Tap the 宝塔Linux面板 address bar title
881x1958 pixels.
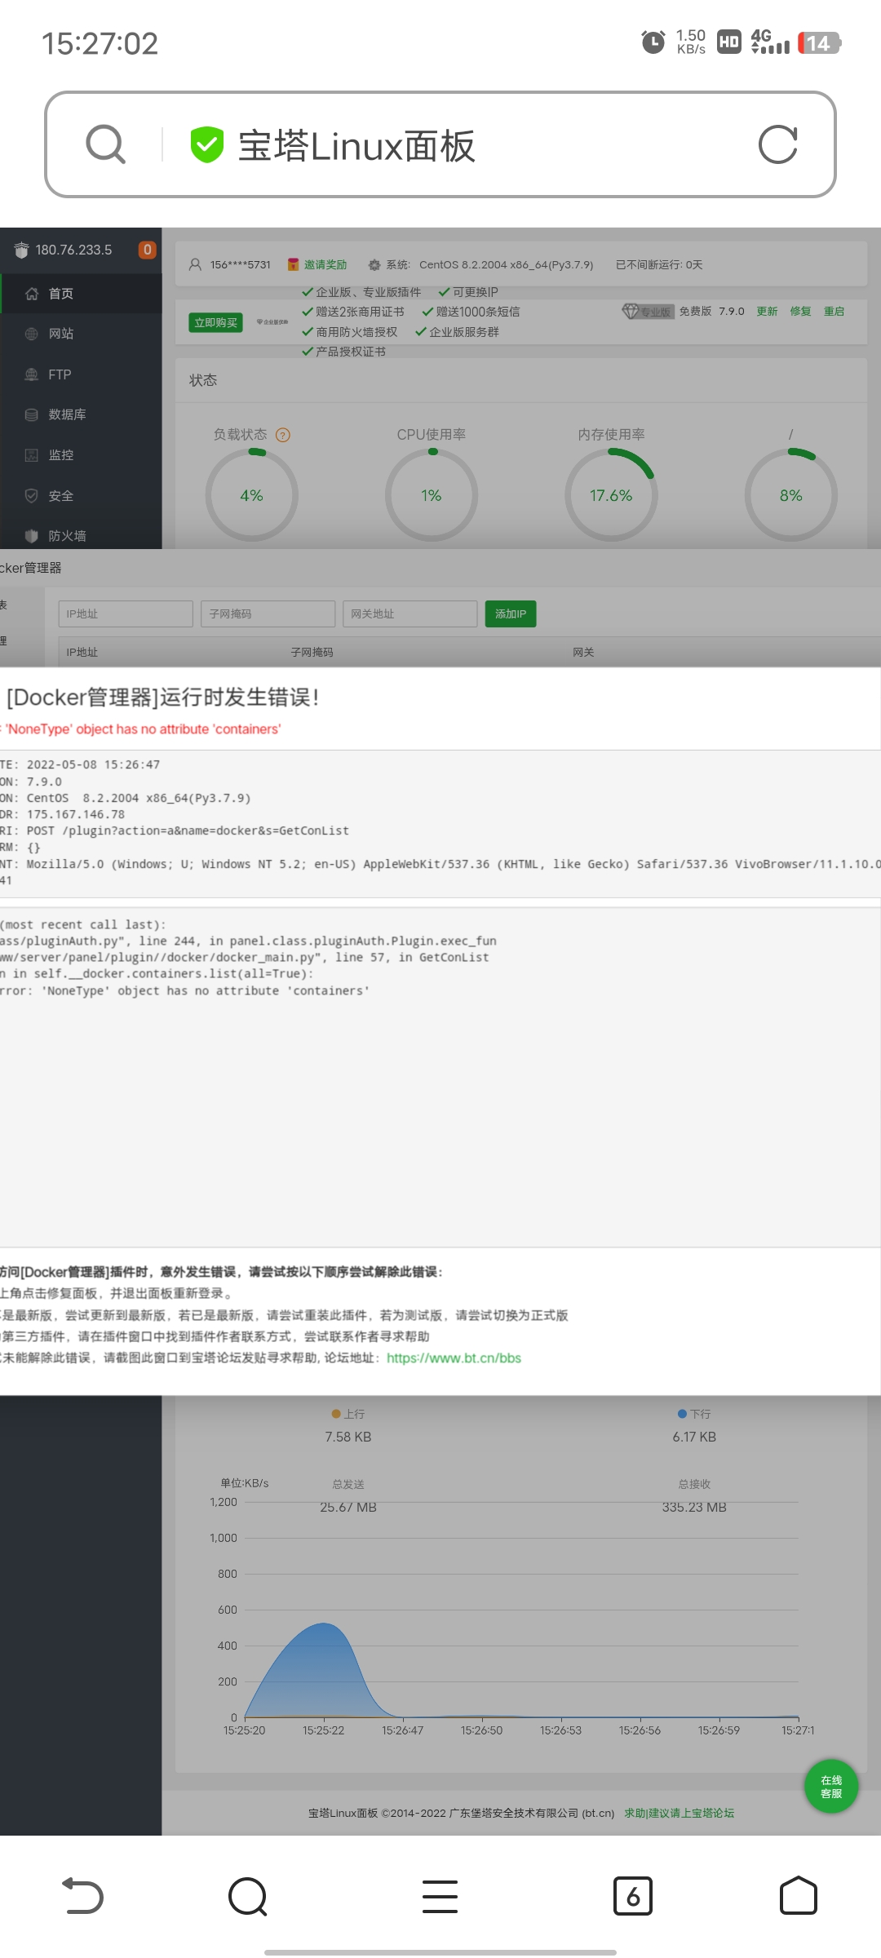[x=356, y=146]
